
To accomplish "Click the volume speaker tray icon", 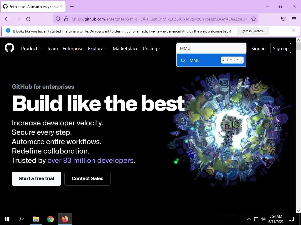I will [x=263, y=219].
